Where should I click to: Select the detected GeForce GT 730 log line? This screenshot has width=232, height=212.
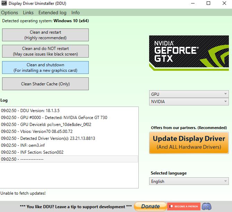[x=54, y=118]
